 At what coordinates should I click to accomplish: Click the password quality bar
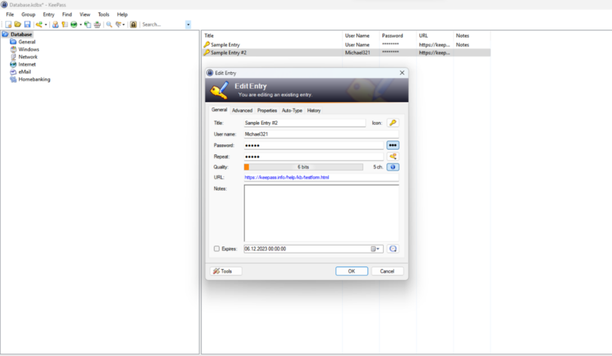pos(303,167)
